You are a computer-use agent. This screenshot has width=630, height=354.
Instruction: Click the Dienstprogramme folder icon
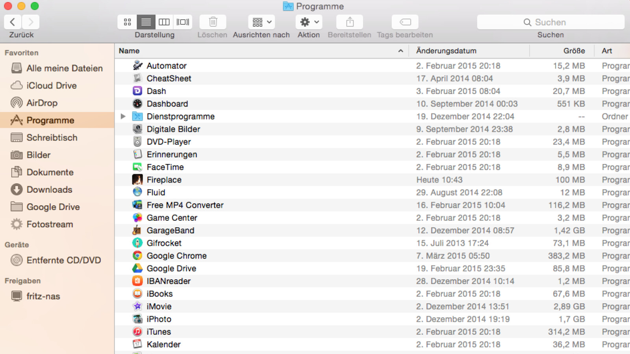click(x=137, y=116)
